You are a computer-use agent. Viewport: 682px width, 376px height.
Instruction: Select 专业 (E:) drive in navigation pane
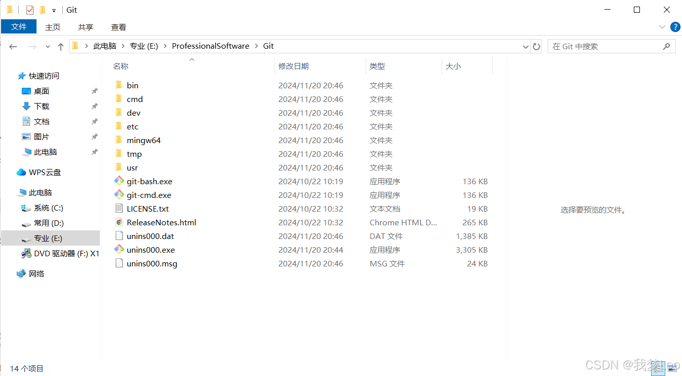pos(51,238)
